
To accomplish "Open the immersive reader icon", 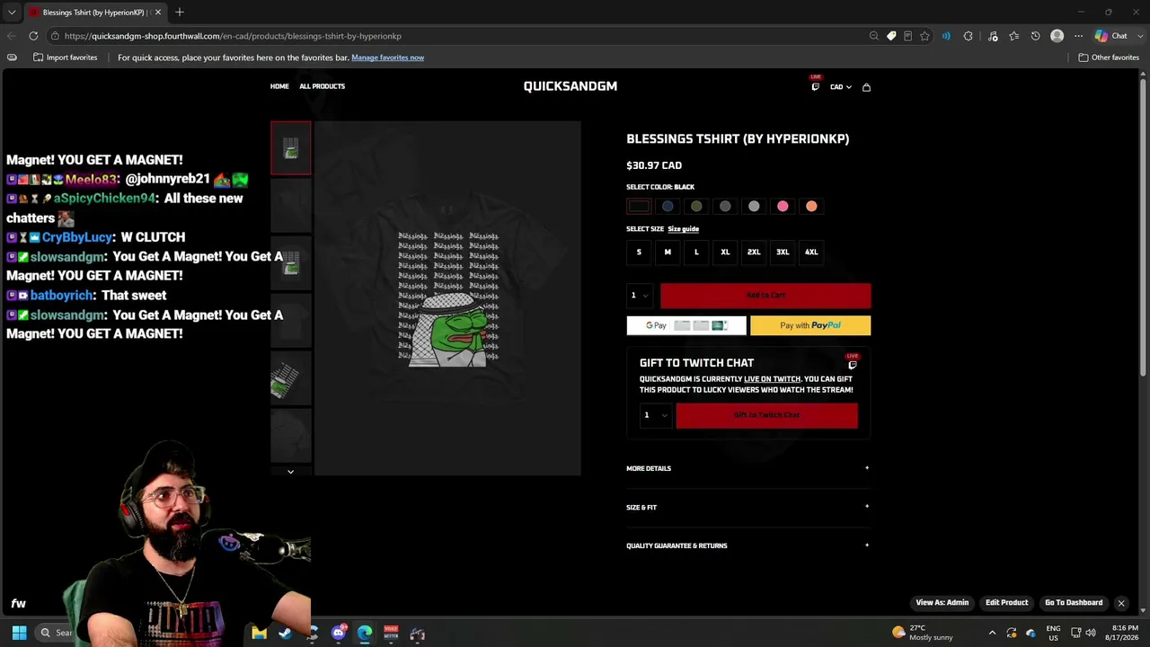I will tap(907, 36).
